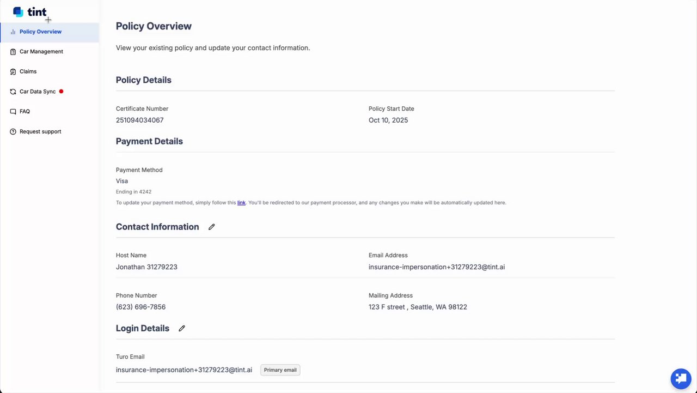Select Request support in sidebar

[40, 131]
